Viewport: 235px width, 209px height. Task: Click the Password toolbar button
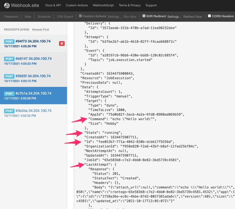coord(11,16)
